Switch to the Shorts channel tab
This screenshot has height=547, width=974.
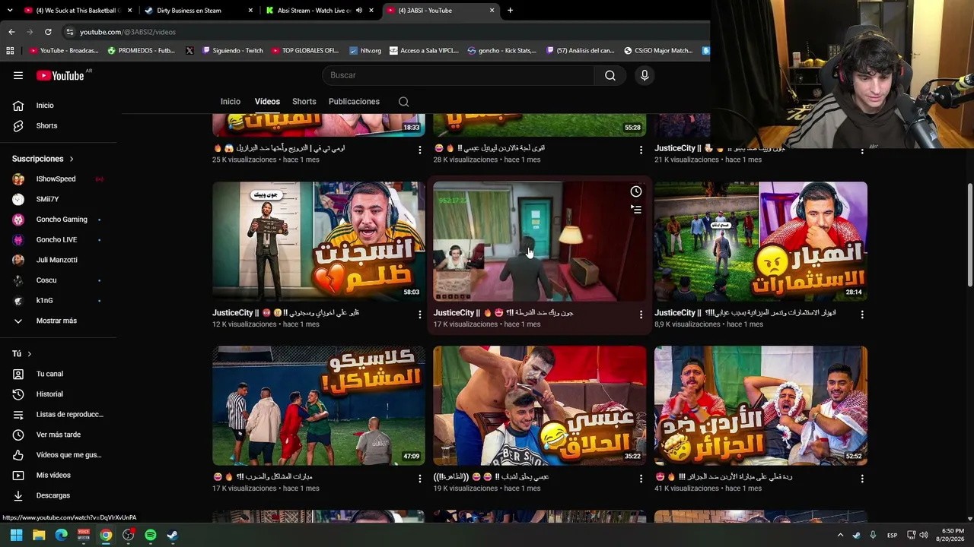(x=304, y=102)
